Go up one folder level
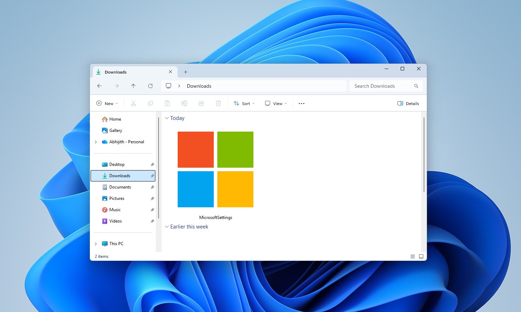The width and height of the screenshot is (521, 312). (x=133, y=86)
